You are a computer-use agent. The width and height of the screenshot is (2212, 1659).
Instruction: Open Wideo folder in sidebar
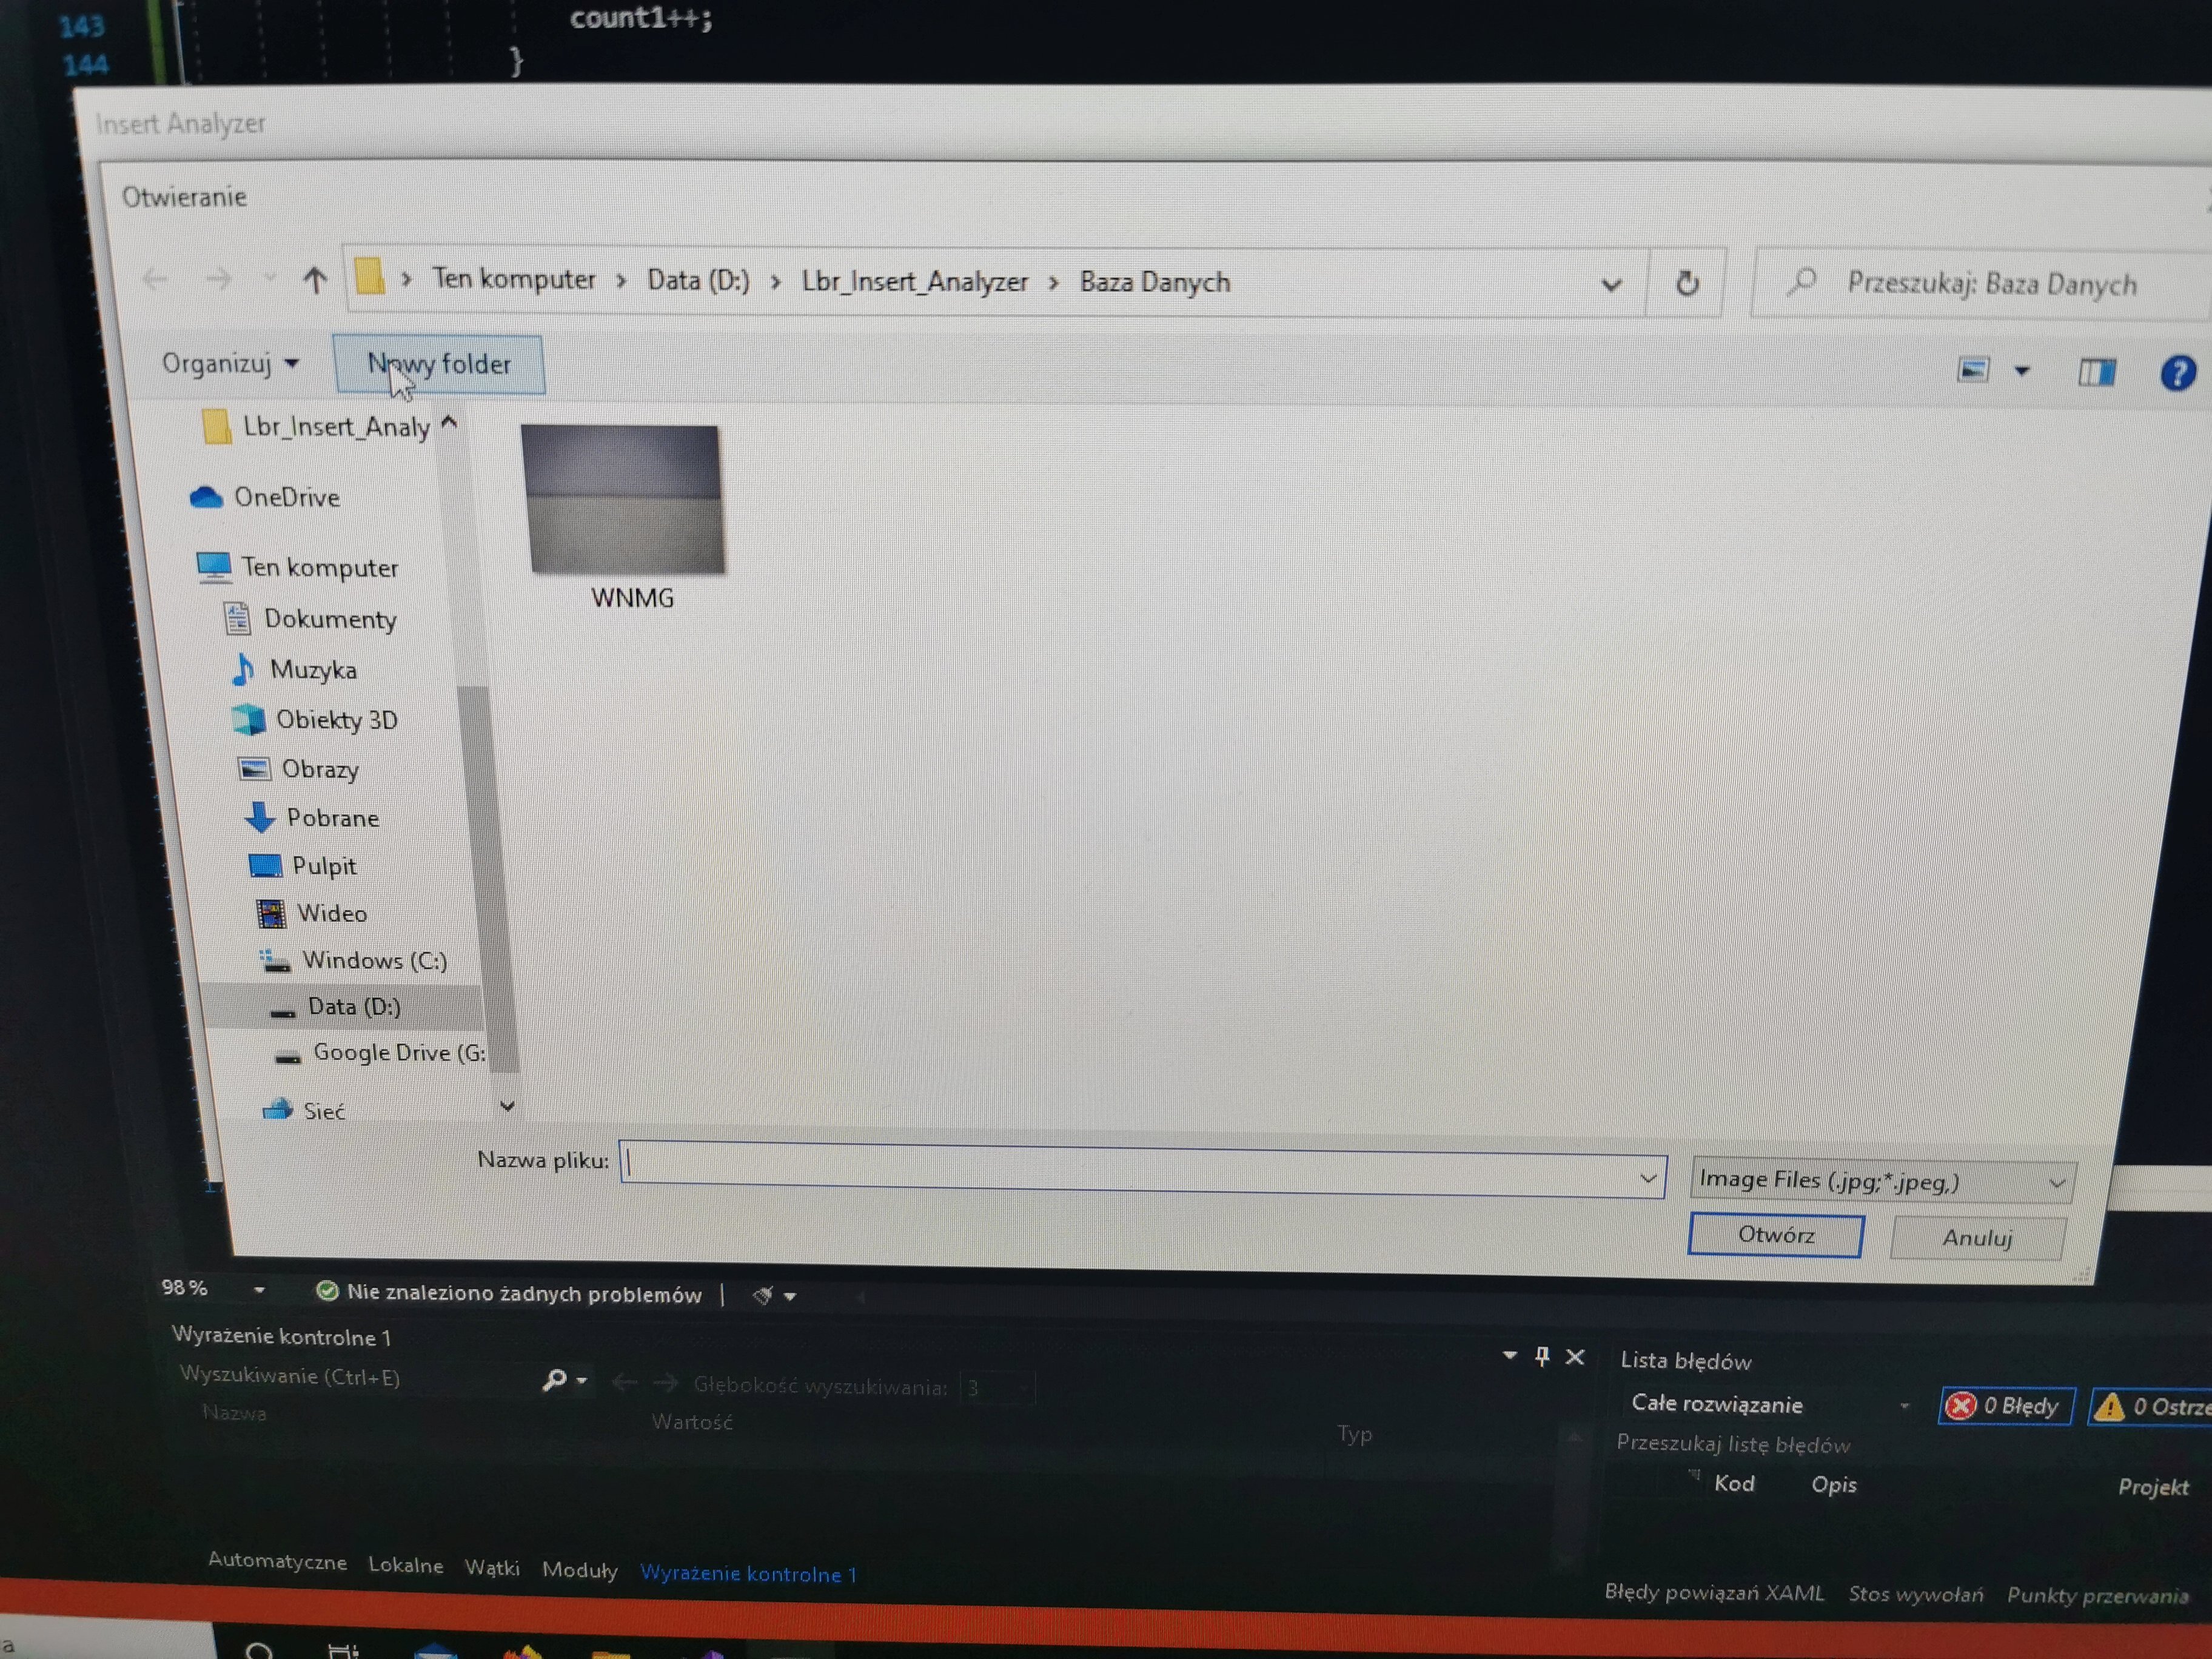(x=311, y=913)
